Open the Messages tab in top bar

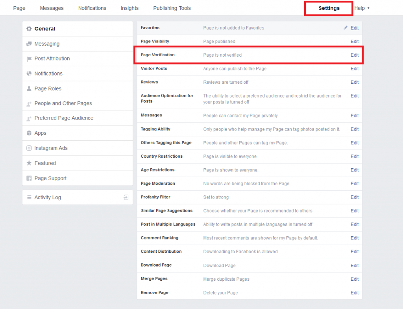[52, 8]
